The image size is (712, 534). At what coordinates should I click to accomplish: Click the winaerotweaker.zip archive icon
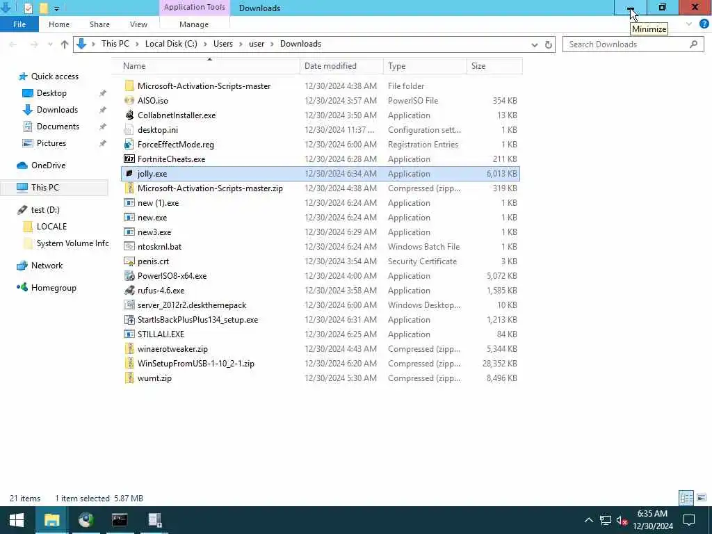pos(129,349)
